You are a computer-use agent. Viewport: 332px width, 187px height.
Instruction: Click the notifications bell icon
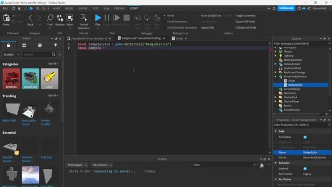(274, 8)
